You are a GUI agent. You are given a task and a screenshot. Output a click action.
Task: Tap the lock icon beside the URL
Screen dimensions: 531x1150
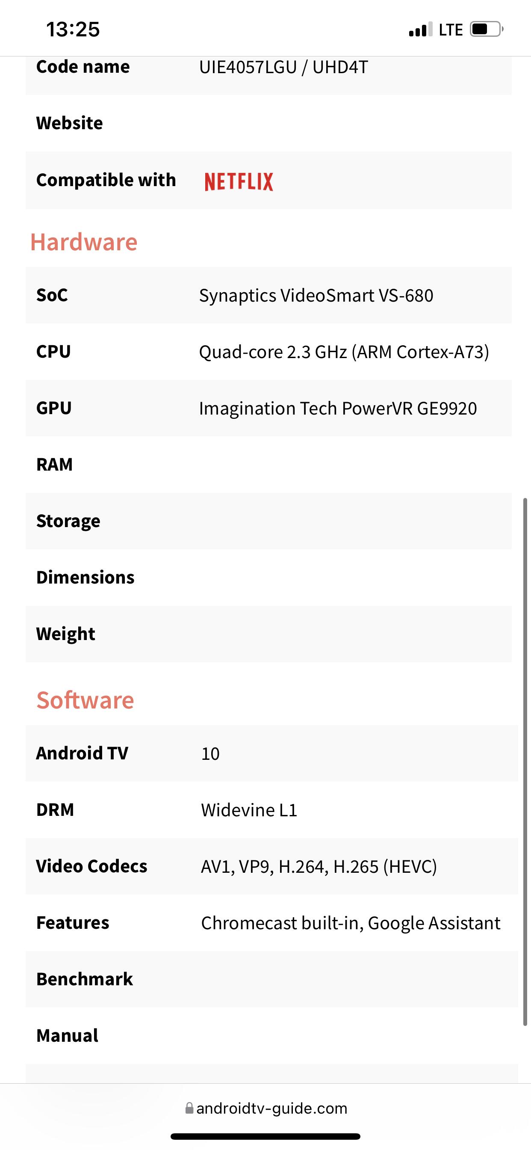pyautogui.click(x=189, y=1108)
